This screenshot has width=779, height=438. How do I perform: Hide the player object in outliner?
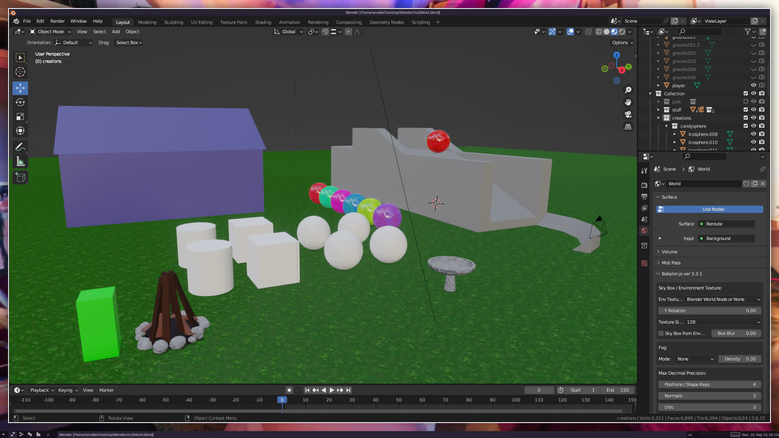click(753, 86)
